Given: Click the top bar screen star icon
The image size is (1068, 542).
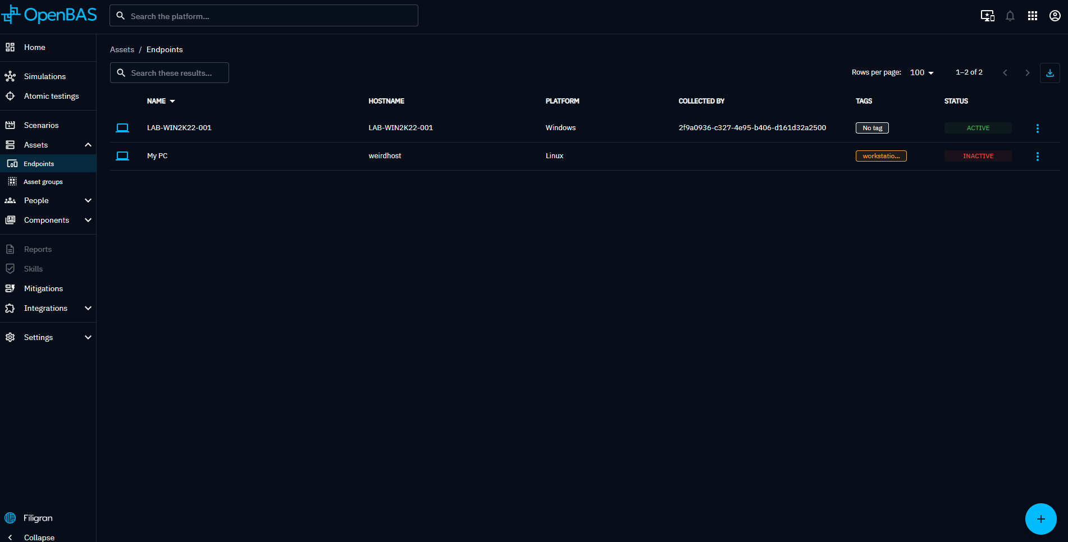Looking at the screenshot, I should pyautogui.click(x=987, y=16).
